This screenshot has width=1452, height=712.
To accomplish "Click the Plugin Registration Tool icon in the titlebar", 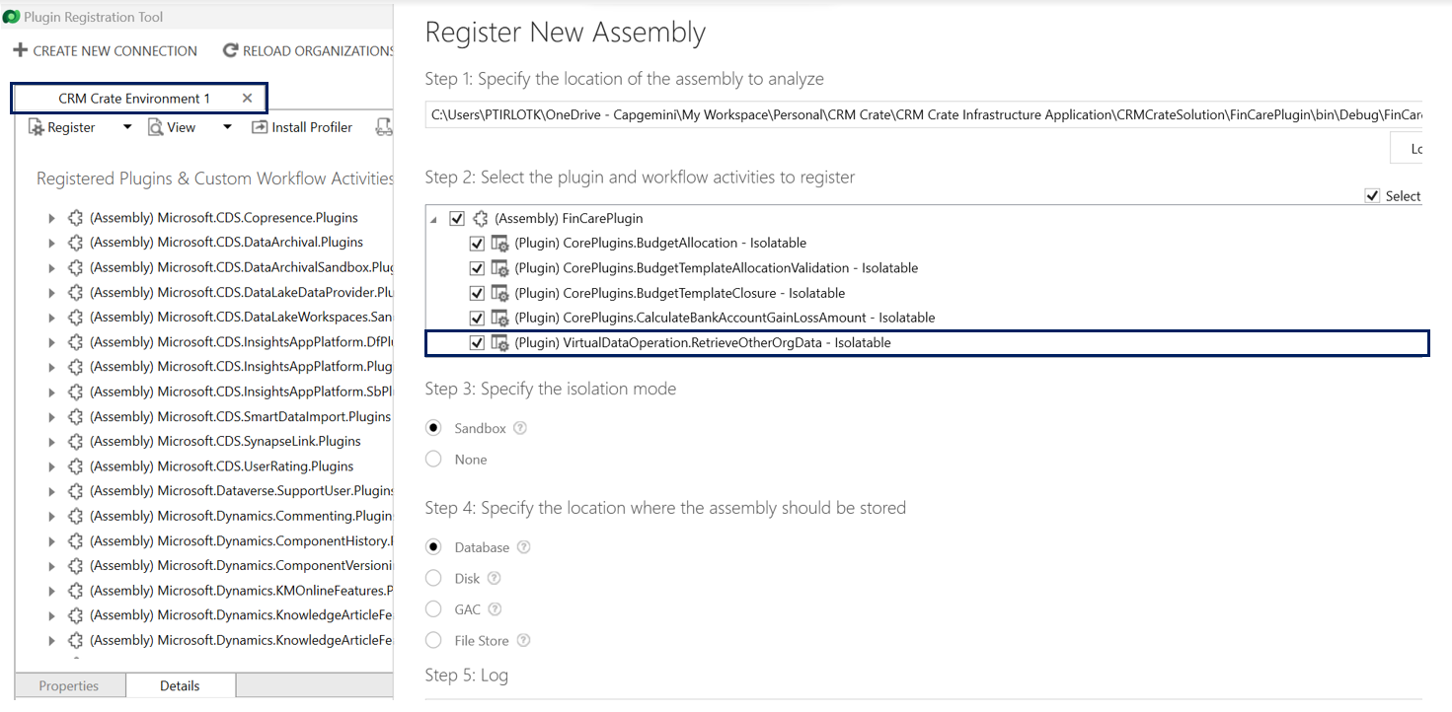I will pyautogui.click(x=12, y=17).
